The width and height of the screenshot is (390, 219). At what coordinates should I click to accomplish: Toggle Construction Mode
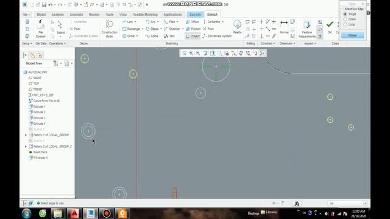109,29
